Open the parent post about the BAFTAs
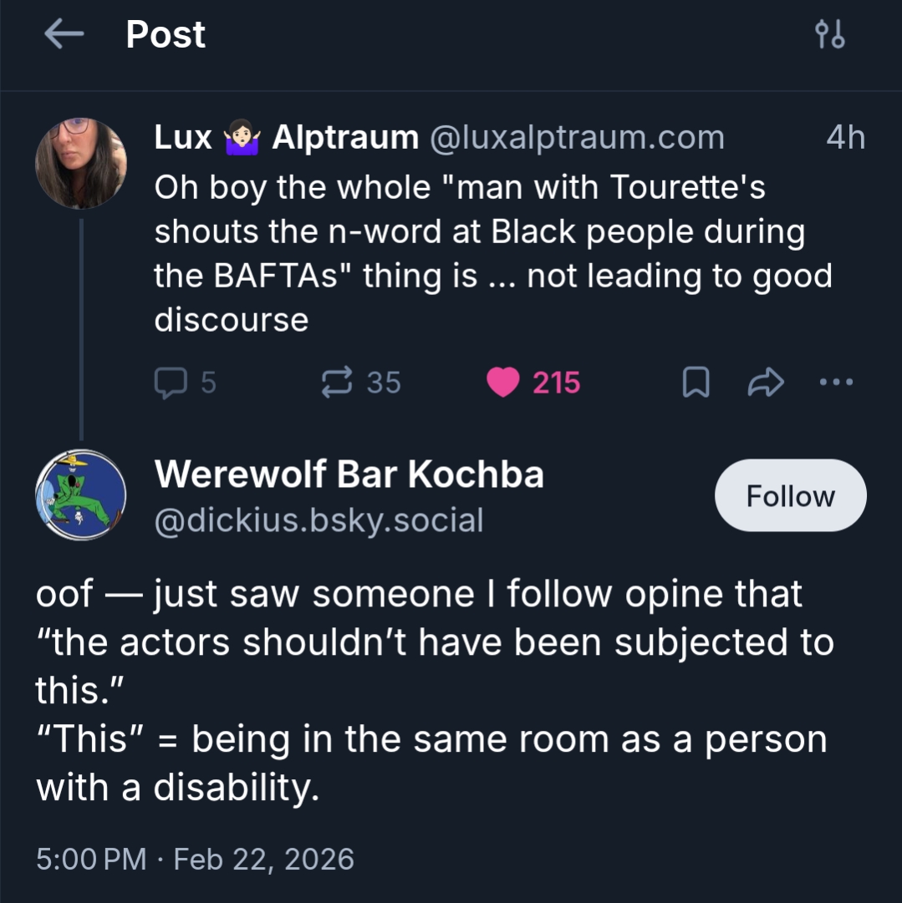Screen dimensions: 902x903 point(493,253)
